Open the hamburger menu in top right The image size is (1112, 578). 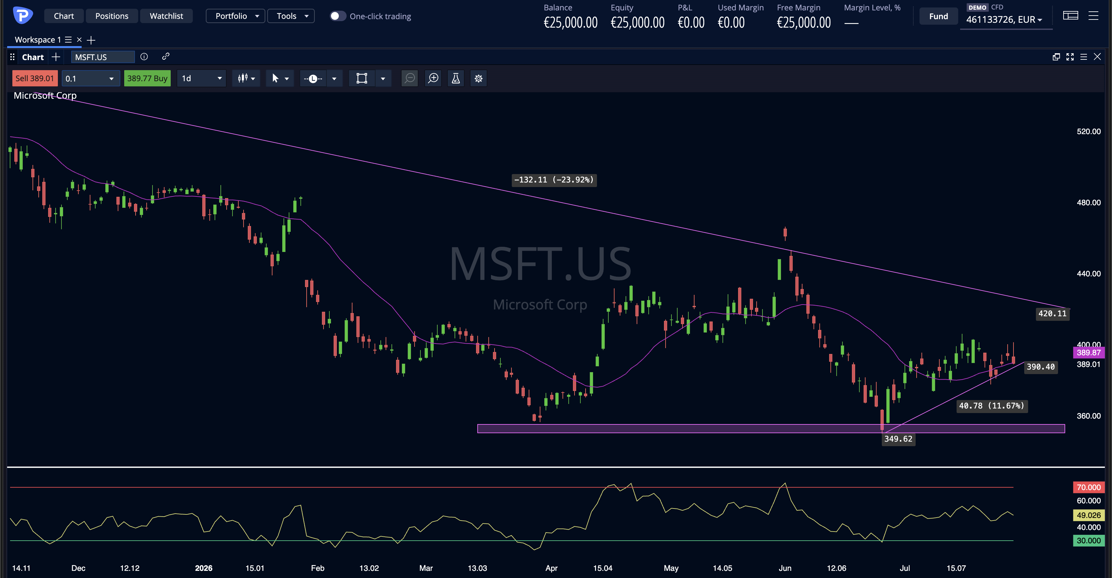[1093, 16]
